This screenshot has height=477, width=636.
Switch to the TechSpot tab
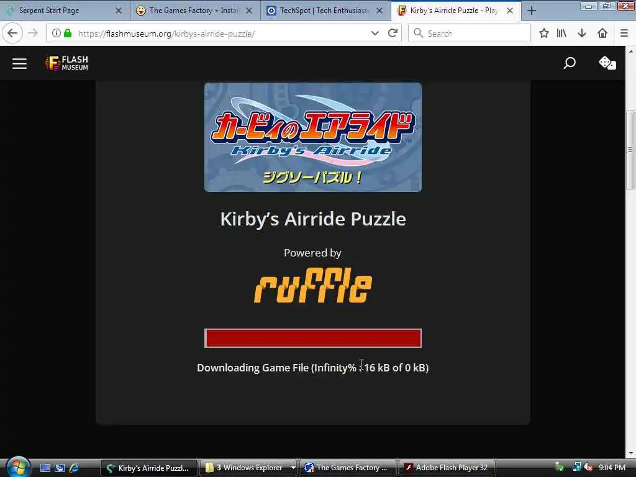click(324, 11)
